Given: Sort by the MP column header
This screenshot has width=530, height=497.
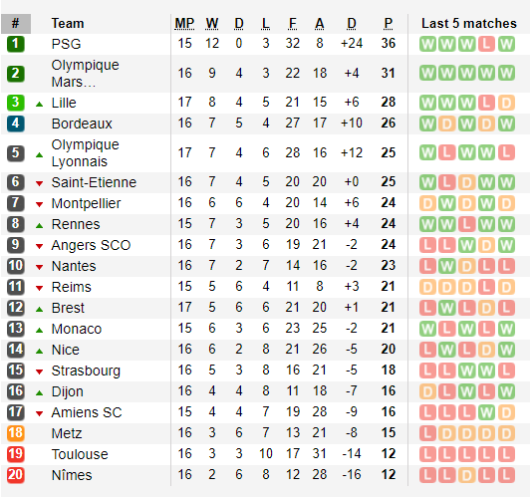Looking at the screenshot, I should click(184, 23).
